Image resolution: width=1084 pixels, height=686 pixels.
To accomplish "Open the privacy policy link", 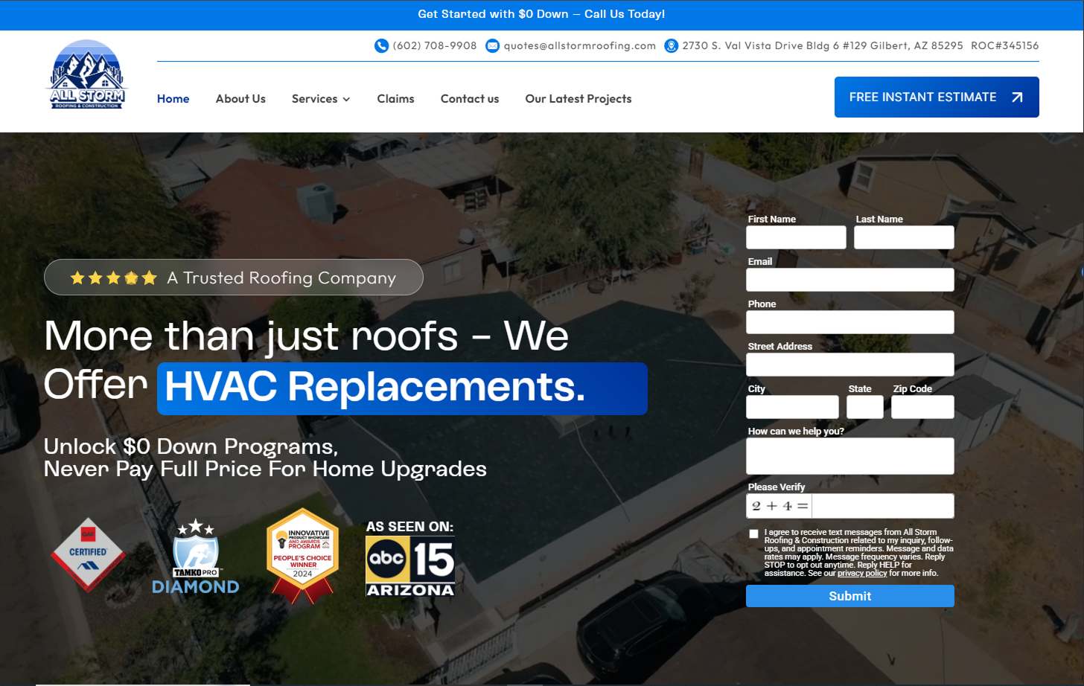I will [862, 574].
